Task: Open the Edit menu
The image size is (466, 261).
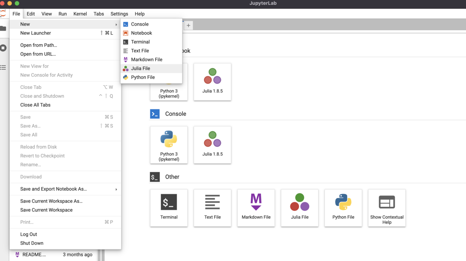Action: pyautogui.click(x=31, y=14)
